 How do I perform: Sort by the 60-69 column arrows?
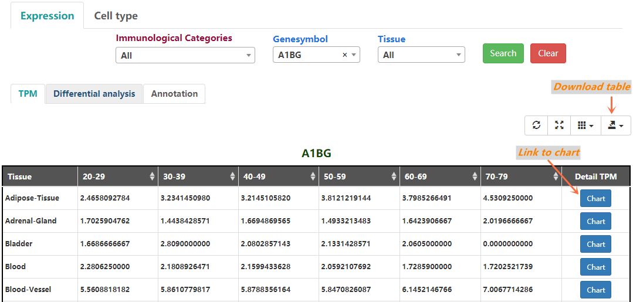475,177
